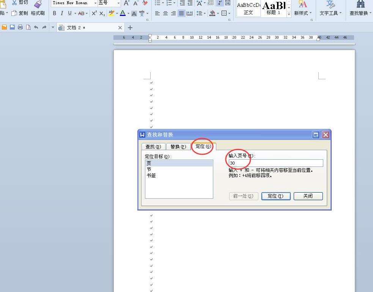Viewport: 373px width, 292px height.
Task: Switch to the 替换 tab in dialog
Action: (178, 146)
